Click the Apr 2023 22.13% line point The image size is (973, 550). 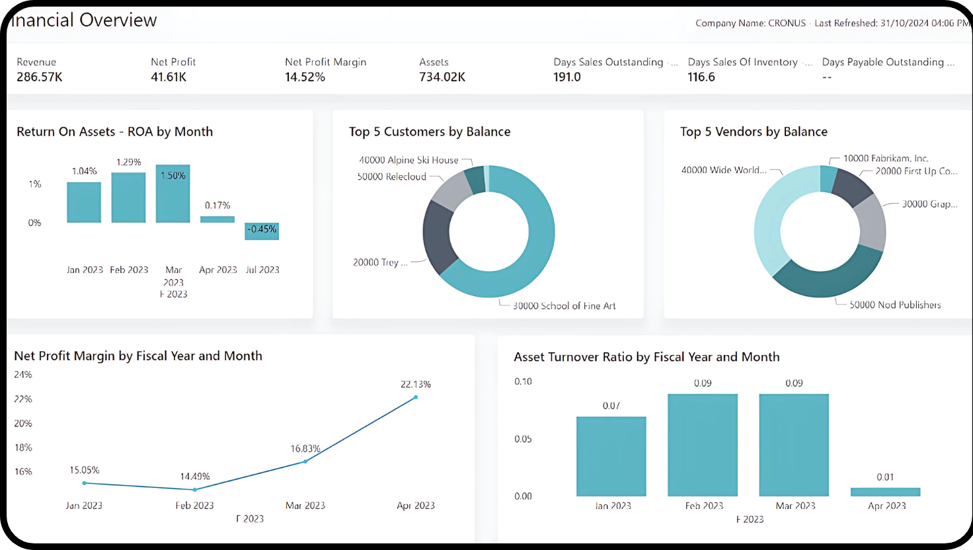point(416,397)
